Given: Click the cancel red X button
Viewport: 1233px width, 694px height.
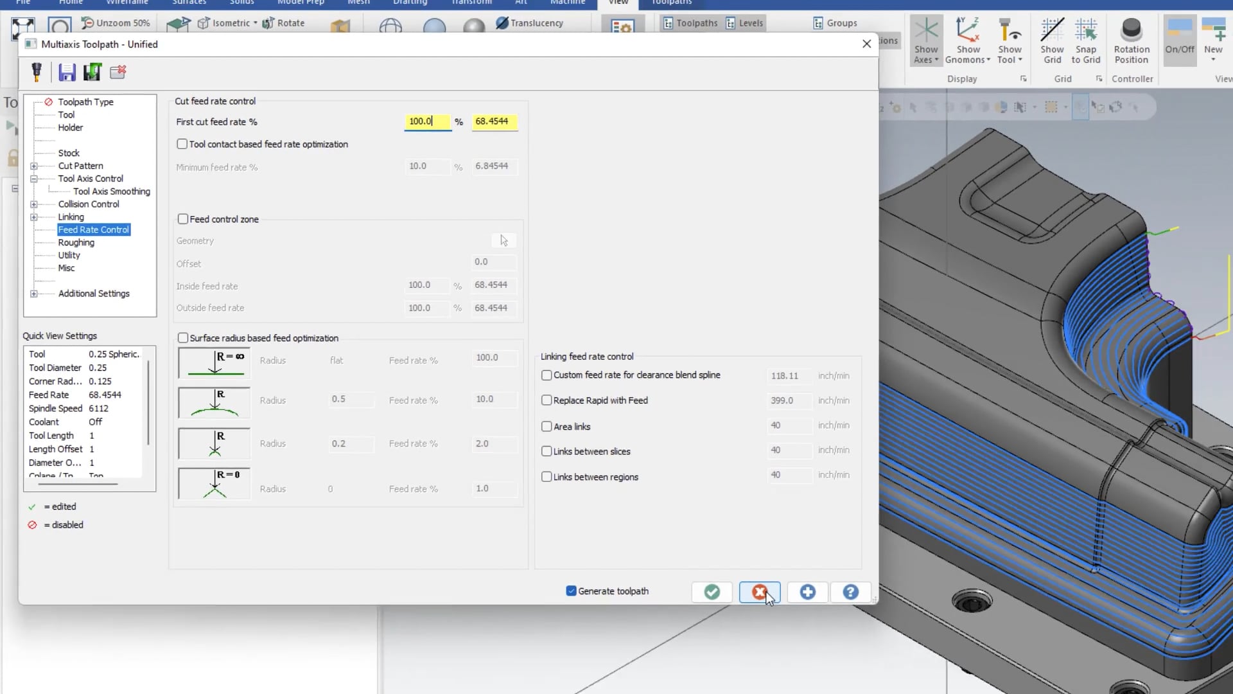Looking at the screenshot, I should pyautogui.click(x=759, y=592).
